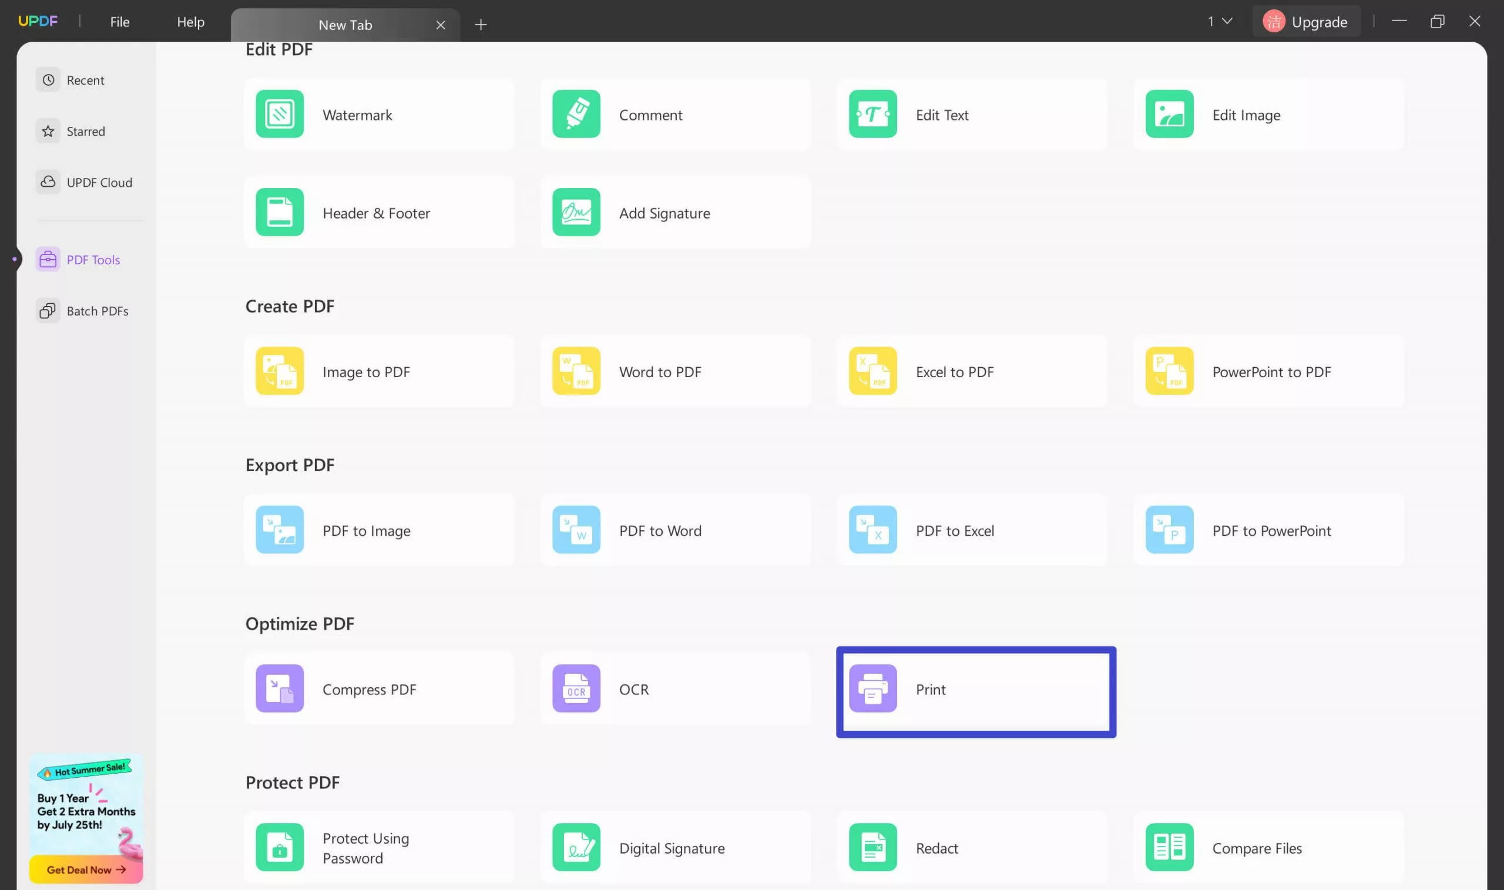This screenshot has height=890, width=1504.
Task: Click the PowerPoint to PDF label
Action: tap(1271, 371)
